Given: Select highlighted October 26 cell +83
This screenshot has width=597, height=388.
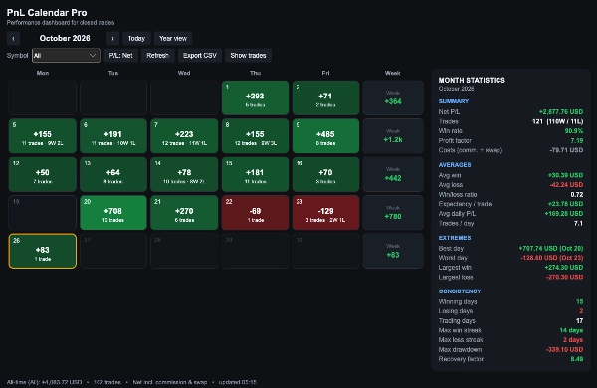Looking at the screenshot, I should tap(42, 251).
